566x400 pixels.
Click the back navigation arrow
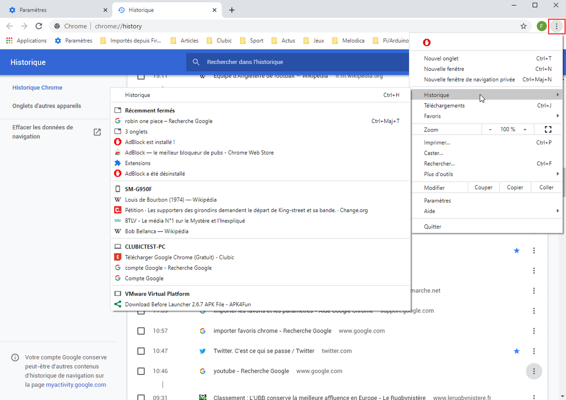click(x=10, y=26)
